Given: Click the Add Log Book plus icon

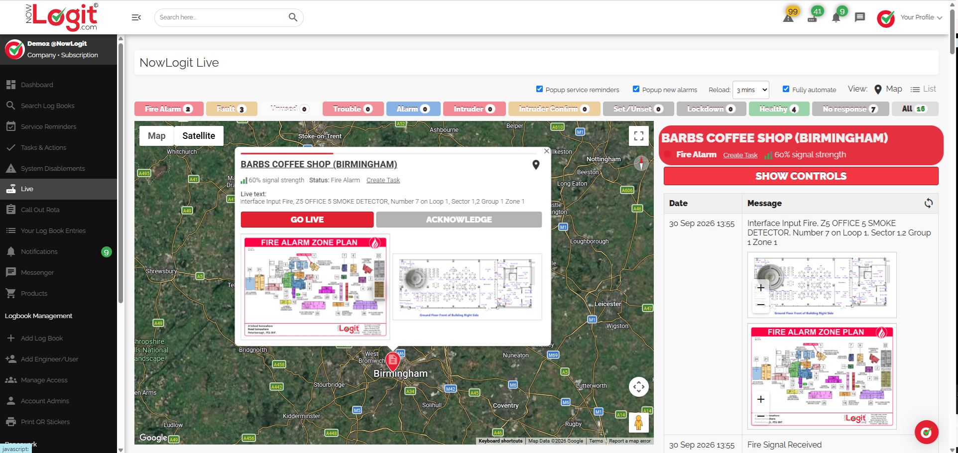Looking at the screenshot, I should tap(11, 338).
